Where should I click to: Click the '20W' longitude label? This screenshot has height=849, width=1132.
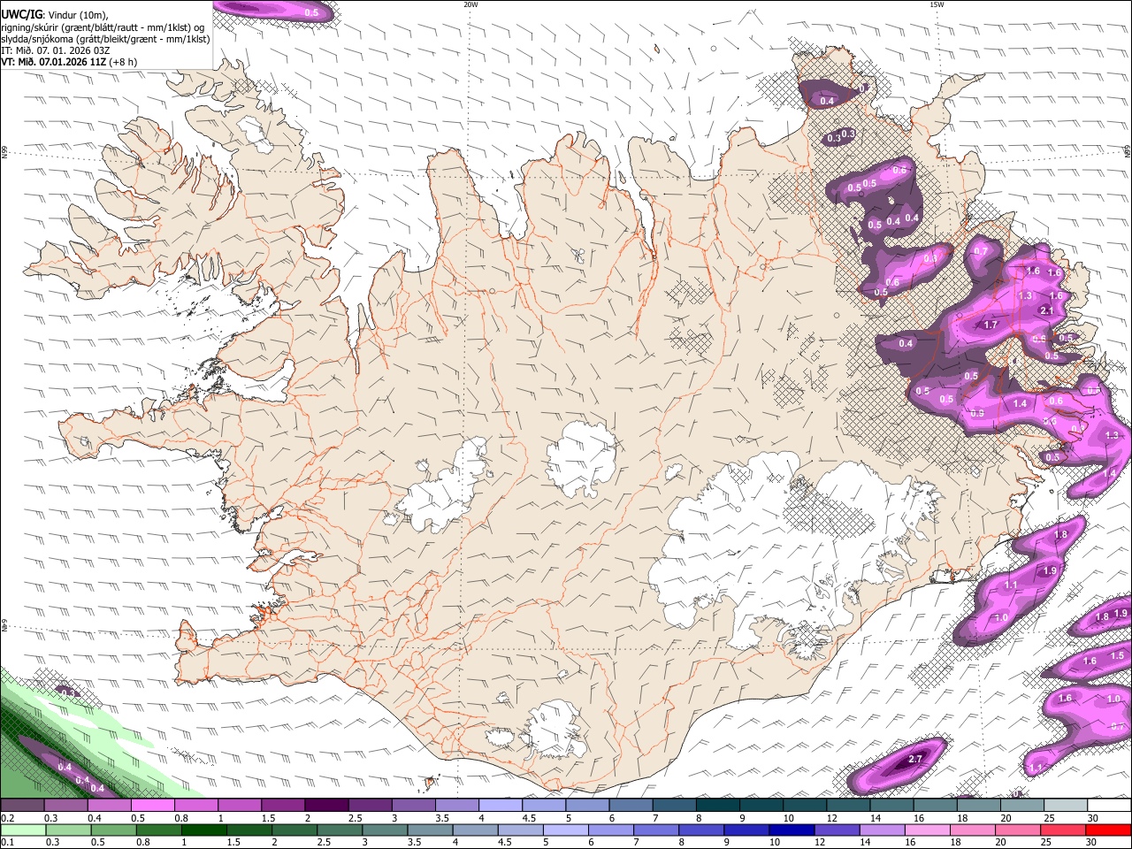(470, 4)
